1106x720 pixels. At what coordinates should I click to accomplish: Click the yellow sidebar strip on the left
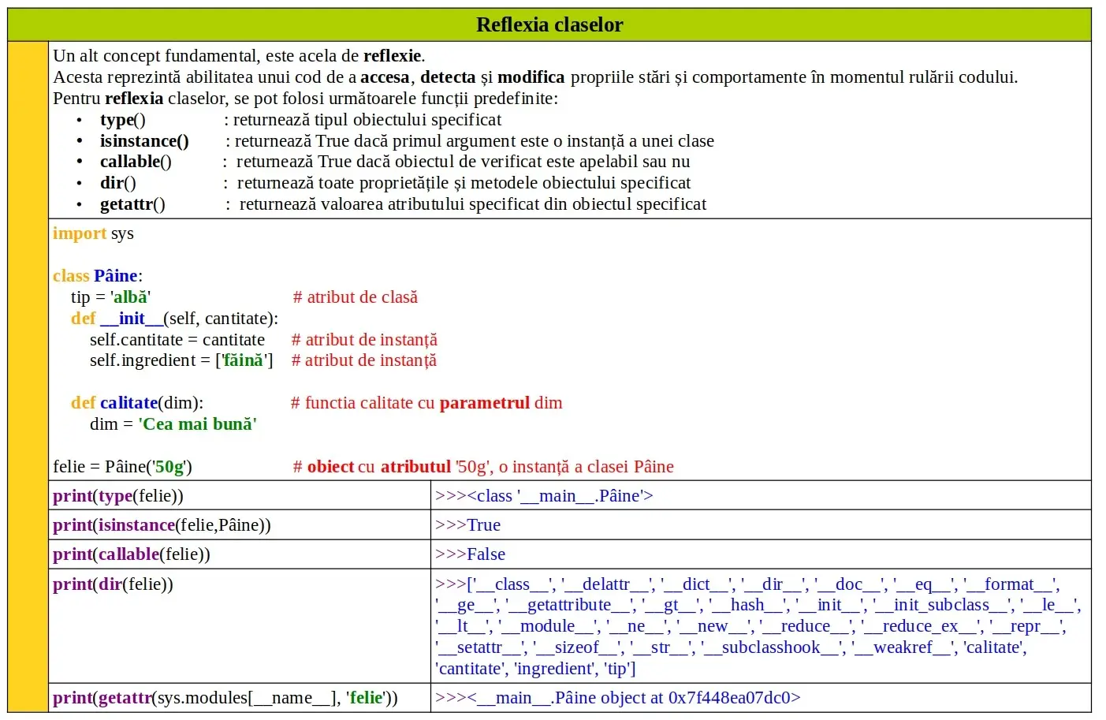pos(28,377)
